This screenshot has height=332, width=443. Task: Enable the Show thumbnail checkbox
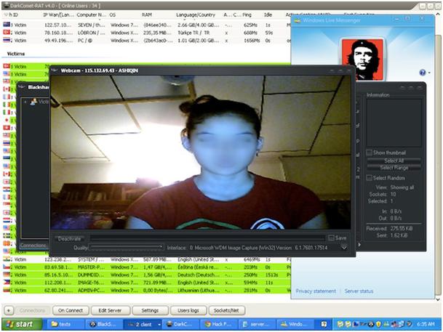(370, 153)
